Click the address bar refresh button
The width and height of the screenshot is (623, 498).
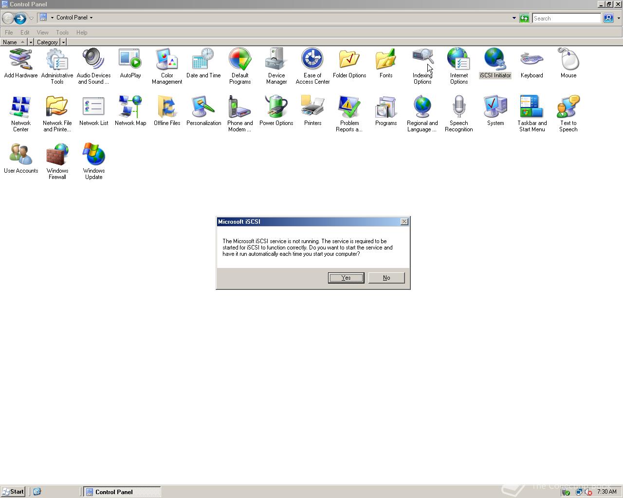pos(524,18)
